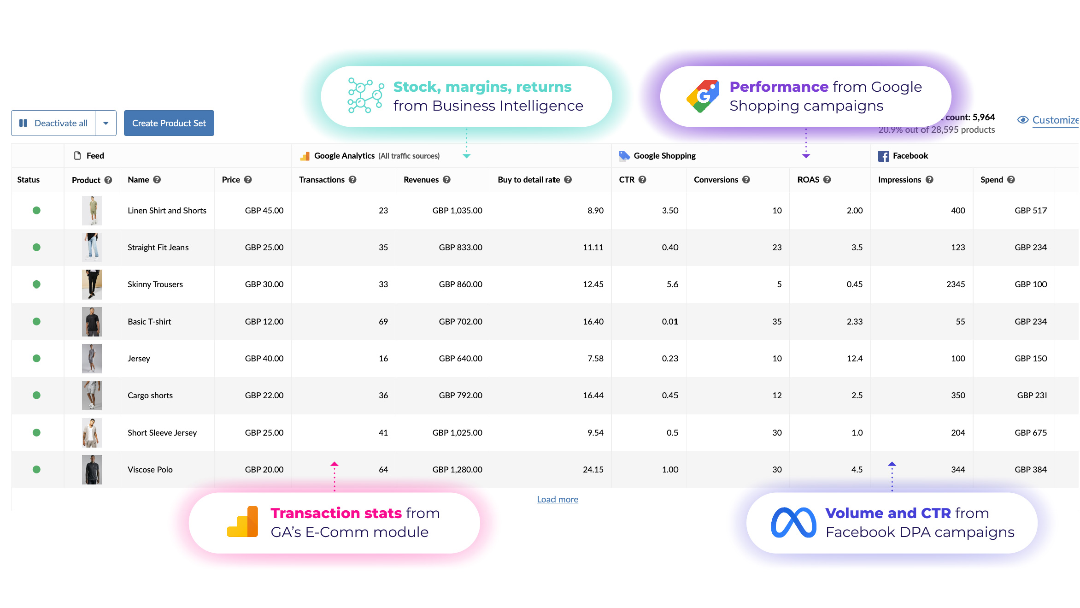Click the impressions value 2345
The image size is (1080, 608).
956,284
